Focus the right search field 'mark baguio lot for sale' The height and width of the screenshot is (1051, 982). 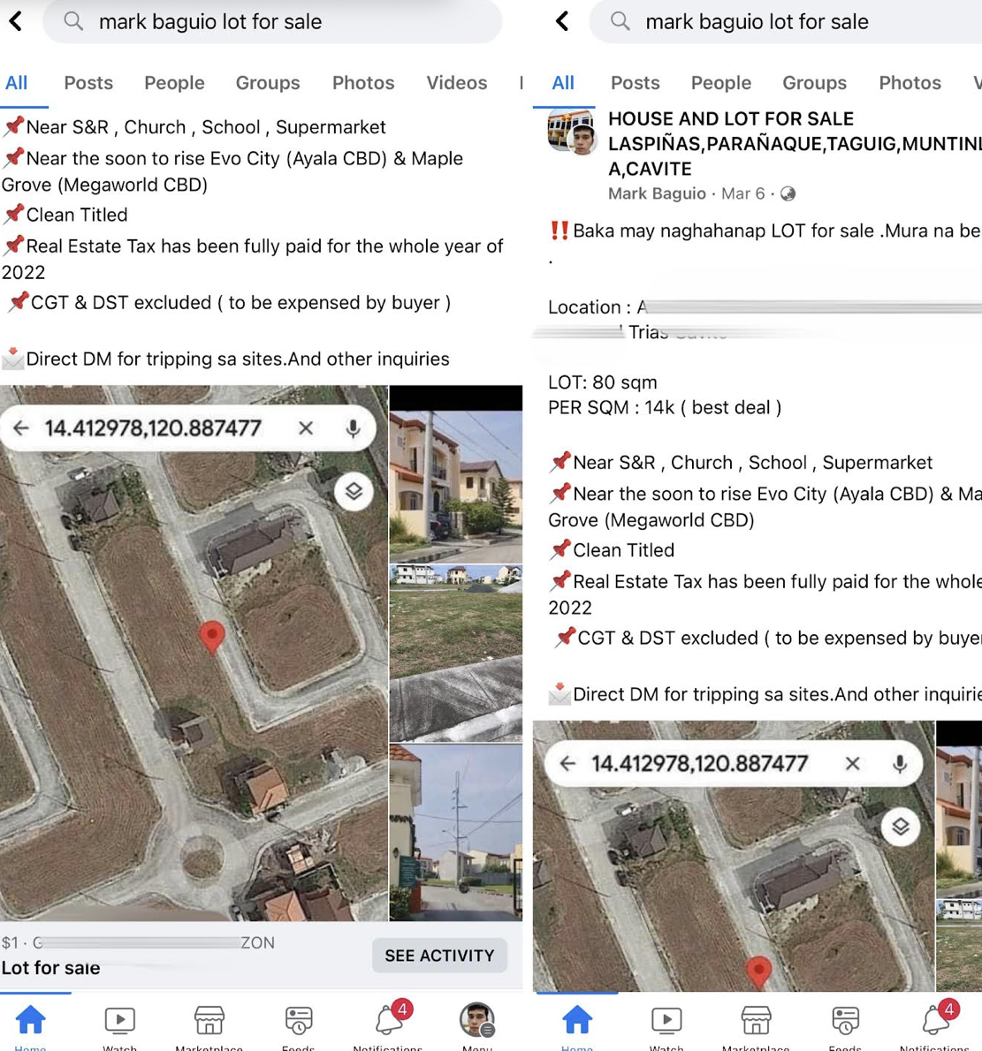click(786, 21)
